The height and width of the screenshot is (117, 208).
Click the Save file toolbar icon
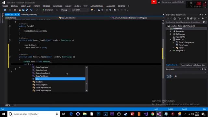23,10
